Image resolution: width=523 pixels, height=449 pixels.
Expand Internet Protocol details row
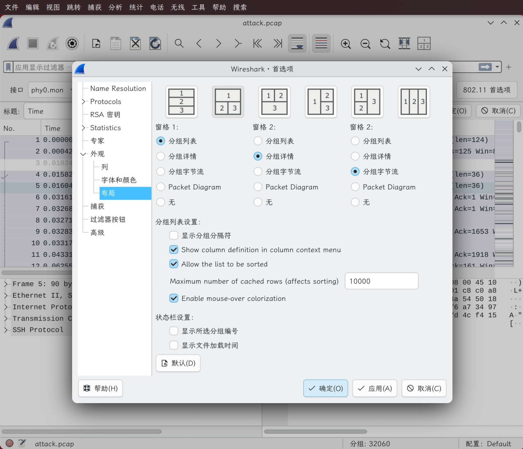[x=6, y=307]
